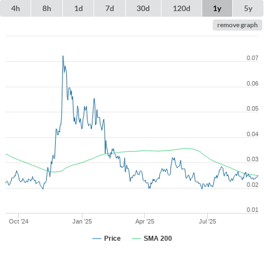264x253 pixels.
Task: Click the Apr '25 axis label
Action: [x=145, y=221]
